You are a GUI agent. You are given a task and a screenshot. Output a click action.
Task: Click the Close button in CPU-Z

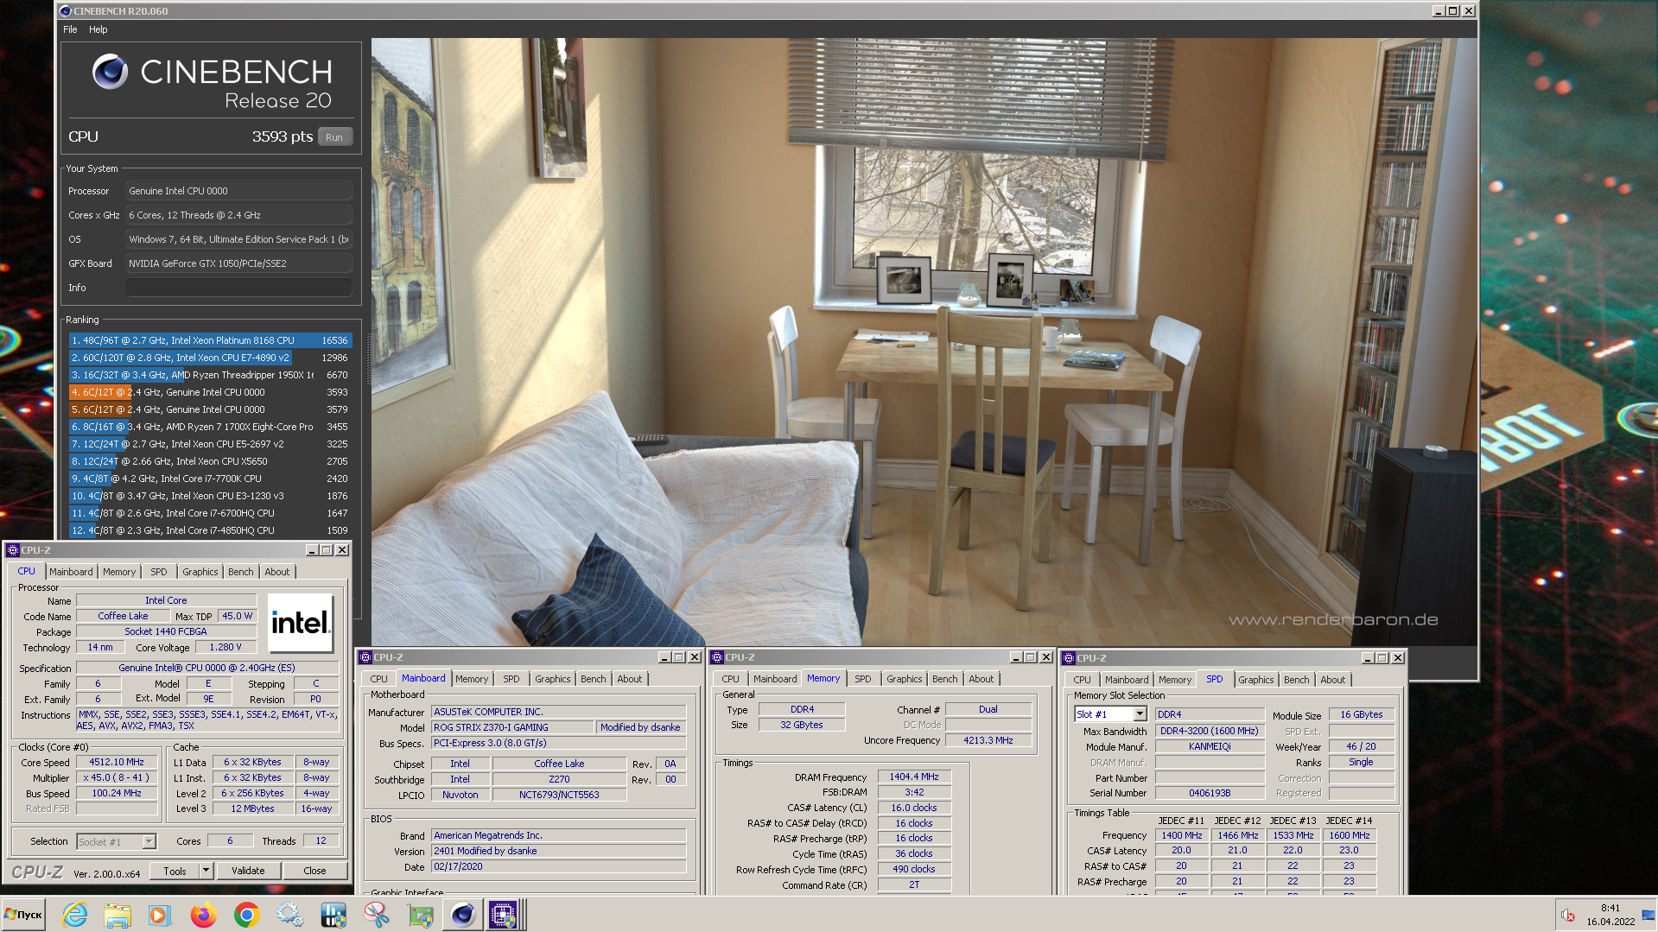click(x=314, y=871)
